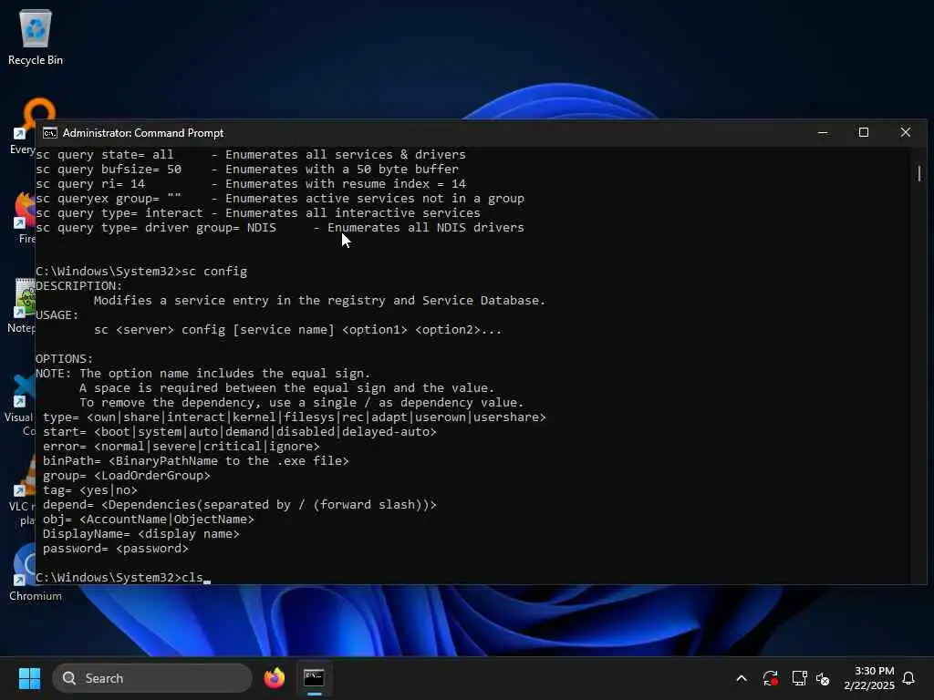Click the 'sc query state= all' line
934x700 pixels.
tap(251, 155)
